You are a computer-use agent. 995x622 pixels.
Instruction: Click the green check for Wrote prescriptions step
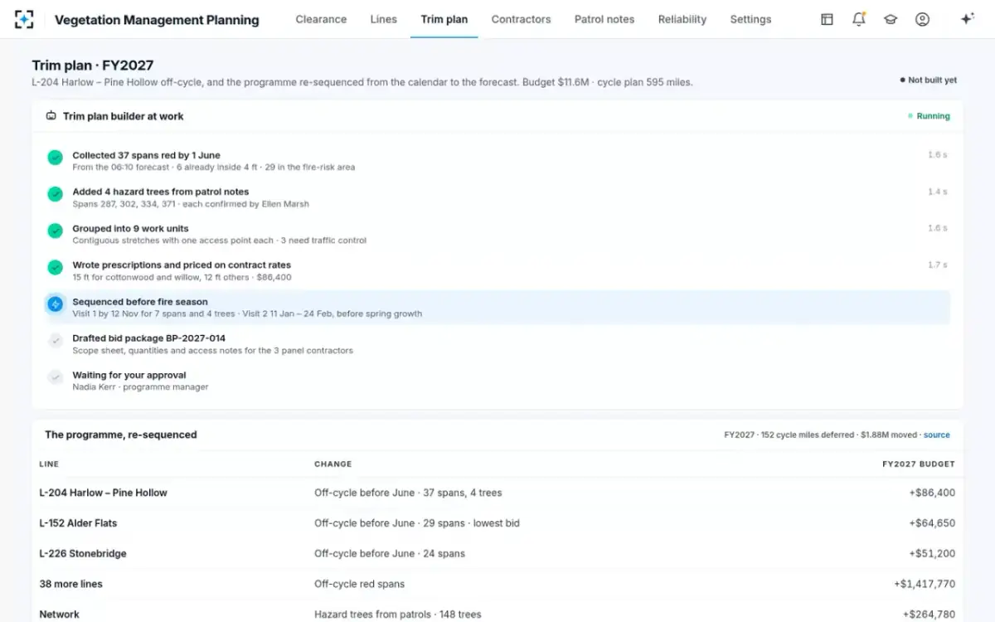[55, 267]
